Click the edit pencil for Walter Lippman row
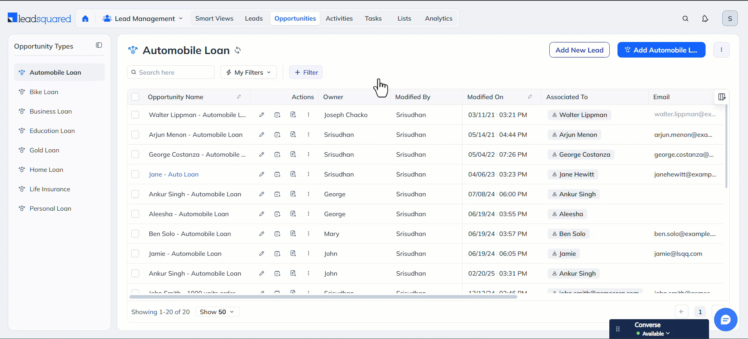This screenshot has width=748, height=339. click(x=262, y=115)
